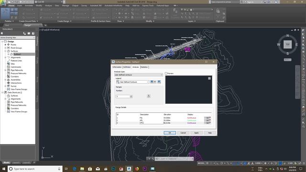Click the edit legend style icon
The width and height of the screenshot is (306, 172).
(x=152, y=82)
